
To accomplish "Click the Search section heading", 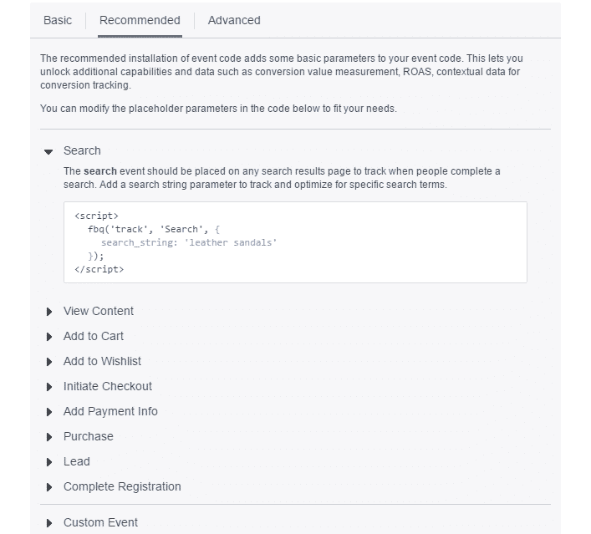I will pos(82,150).
